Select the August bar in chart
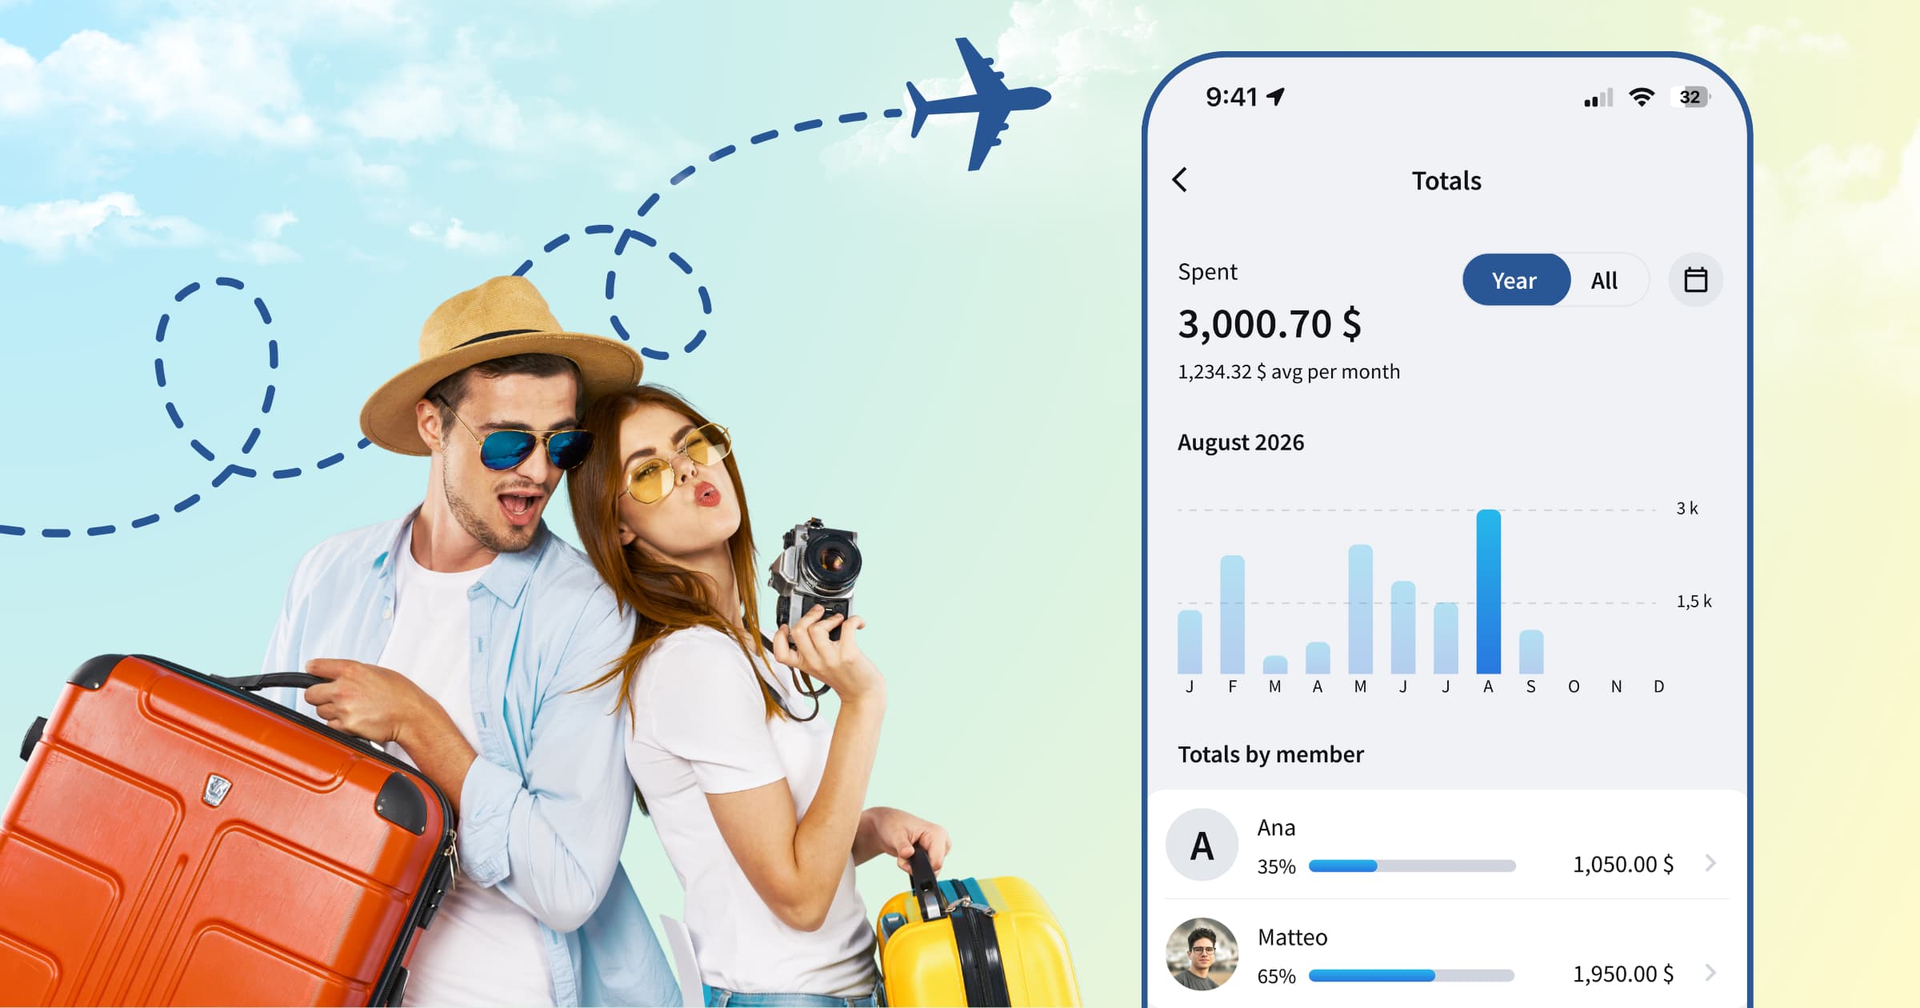 pos(1488,591)
